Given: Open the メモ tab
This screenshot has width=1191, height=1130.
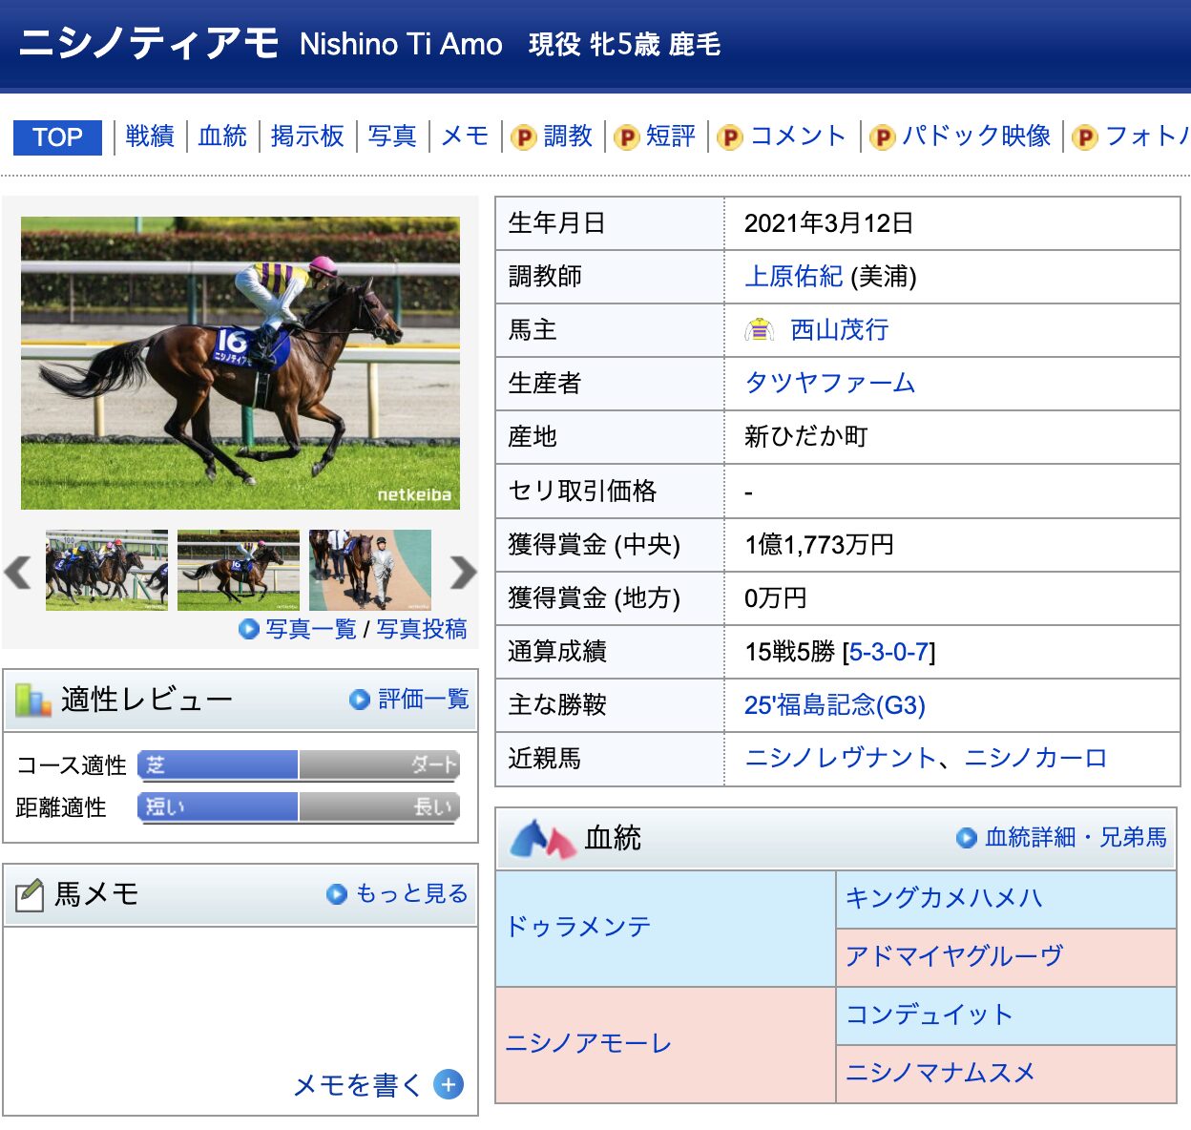Looking at the screenshot, I should [465, 136].
